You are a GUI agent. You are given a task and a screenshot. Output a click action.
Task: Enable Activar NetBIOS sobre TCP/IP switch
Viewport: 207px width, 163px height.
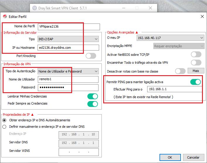click(x=196, y=54)
